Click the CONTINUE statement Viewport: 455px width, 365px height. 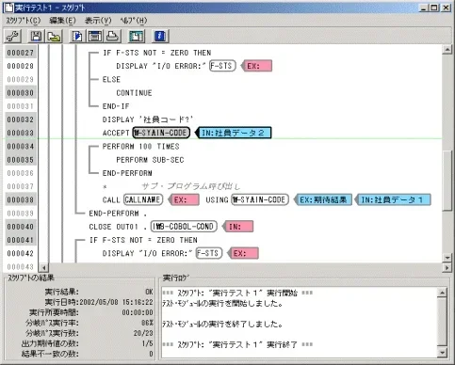coord(134,93)
